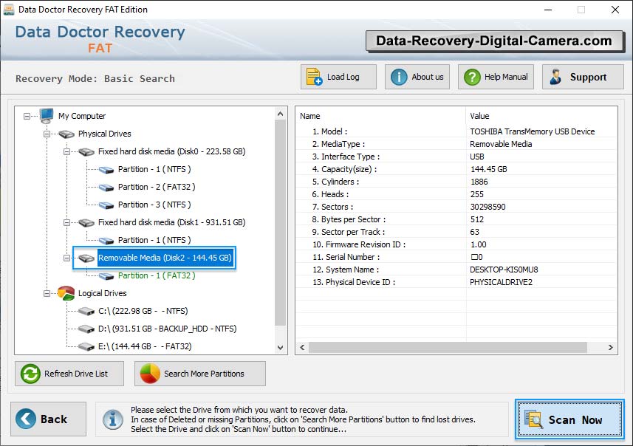Collapse the Logical Drives node
The height and width of the screenshot is (446, 633).
[x=47, y=293]
